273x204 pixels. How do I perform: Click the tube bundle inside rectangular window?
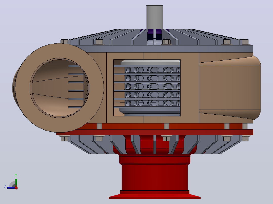pyautogui.click(x=152, y=86)
